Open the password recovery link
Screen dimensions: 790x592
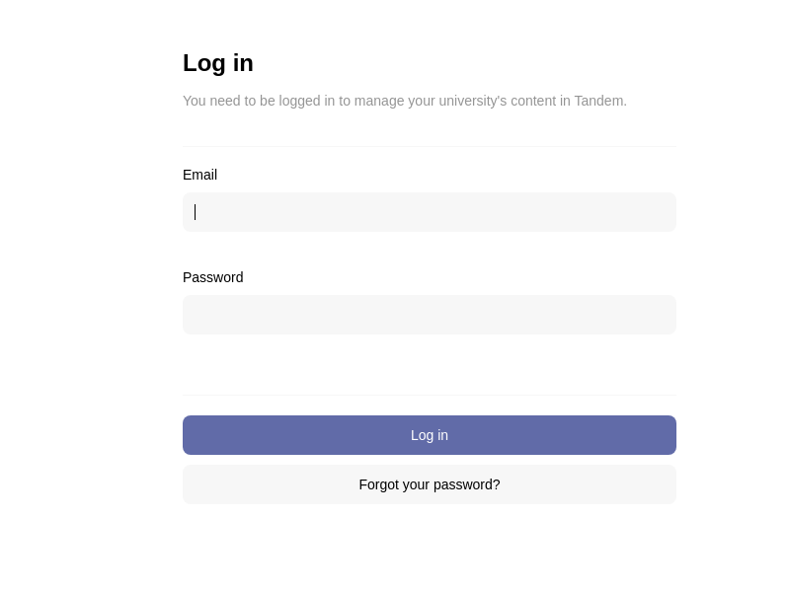click(x=430, y=484)
